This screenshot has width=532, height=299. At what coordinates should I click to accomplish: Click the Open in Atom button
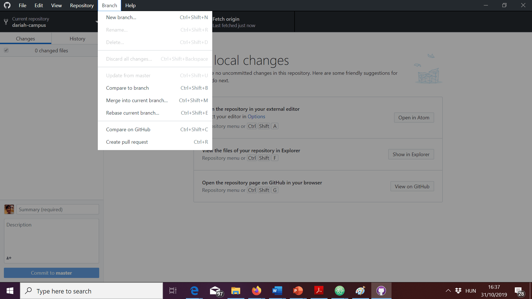[414, 118]
